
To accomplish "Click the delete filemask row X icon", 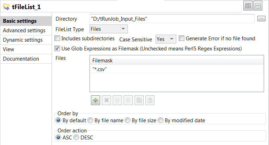I will pos(107,101).
